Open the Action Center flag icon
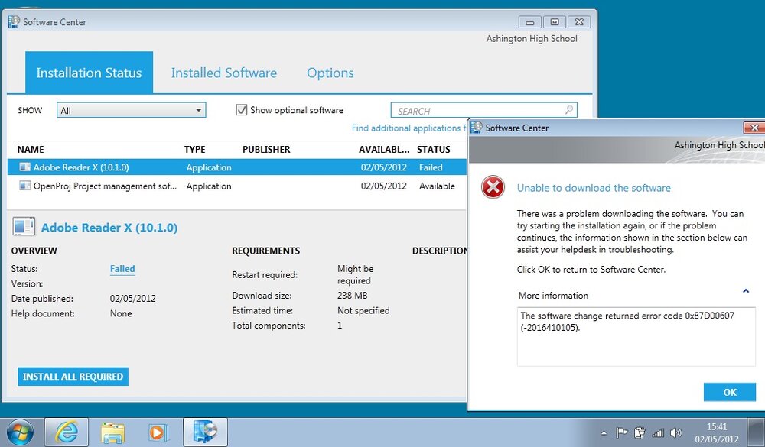Image resolution: width=765 pixels, height=447 pixels. tap(621, 432)
